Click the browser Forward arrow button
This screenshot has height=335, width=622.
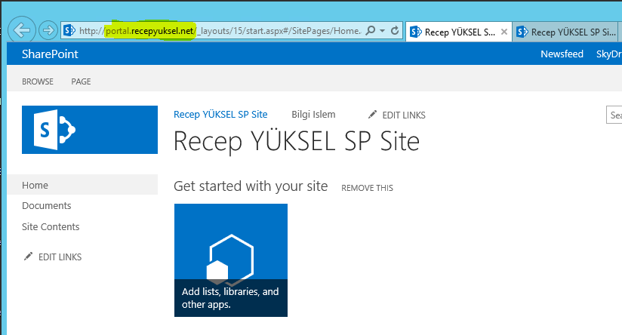pyautogui.click(x=48, y=30)
